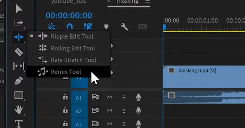The image size is (245, 128).
Task: Select the Selection arrow tool
Action: (x=19, y=8)
